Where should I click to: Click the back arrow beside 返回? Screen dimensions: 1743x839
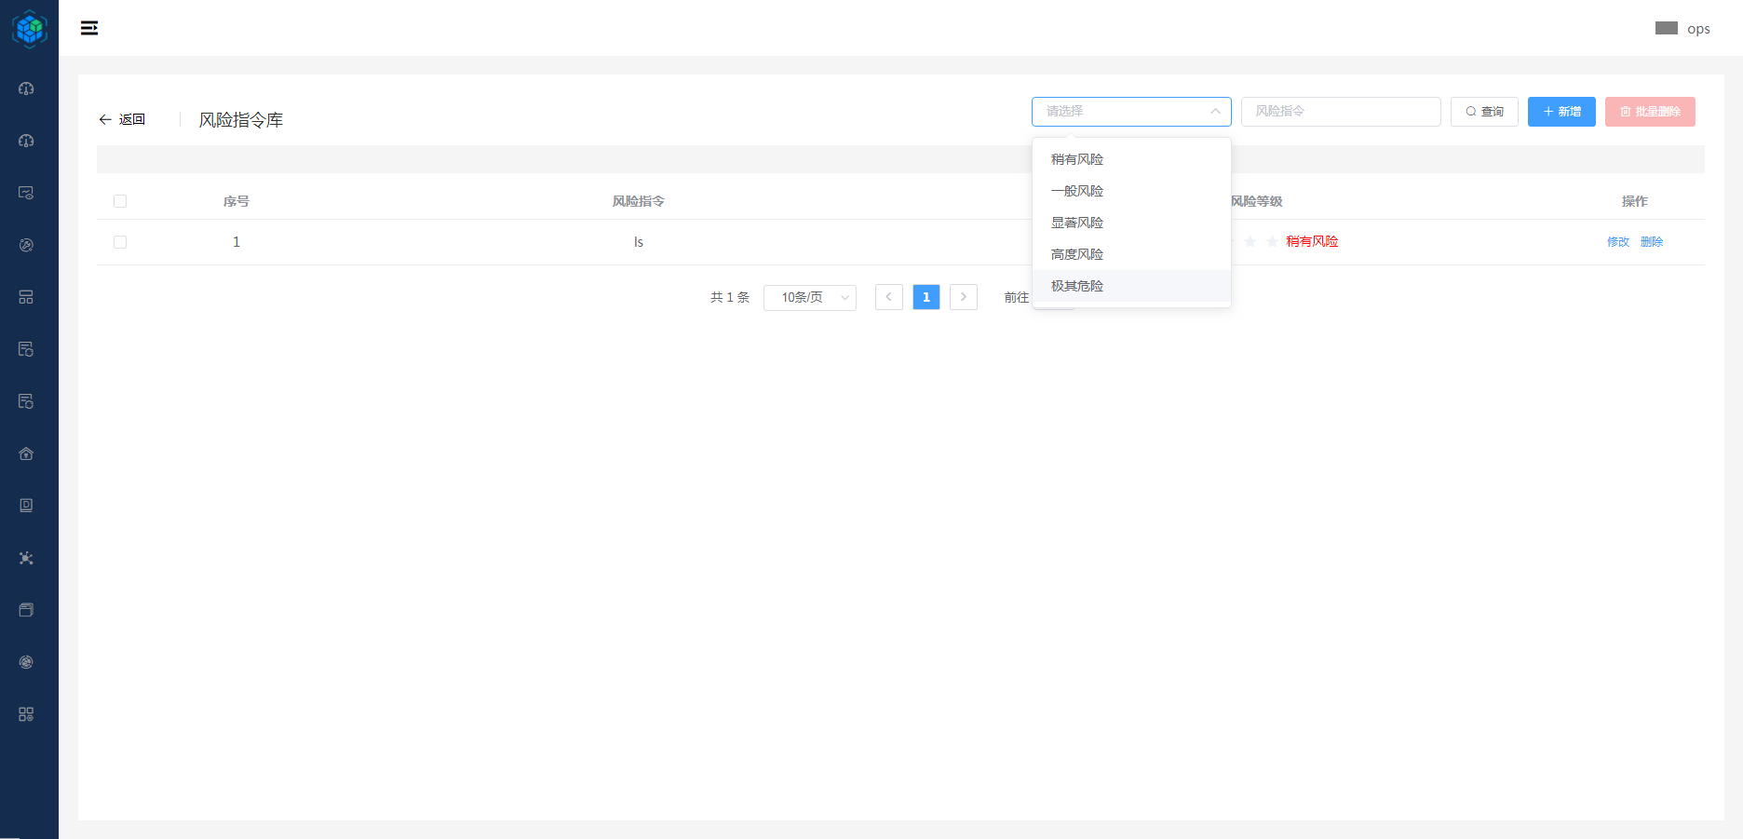point(105,119)
